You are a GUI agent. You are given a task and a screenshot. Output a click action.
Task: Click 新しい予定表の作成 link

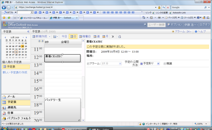click(15, 72)
